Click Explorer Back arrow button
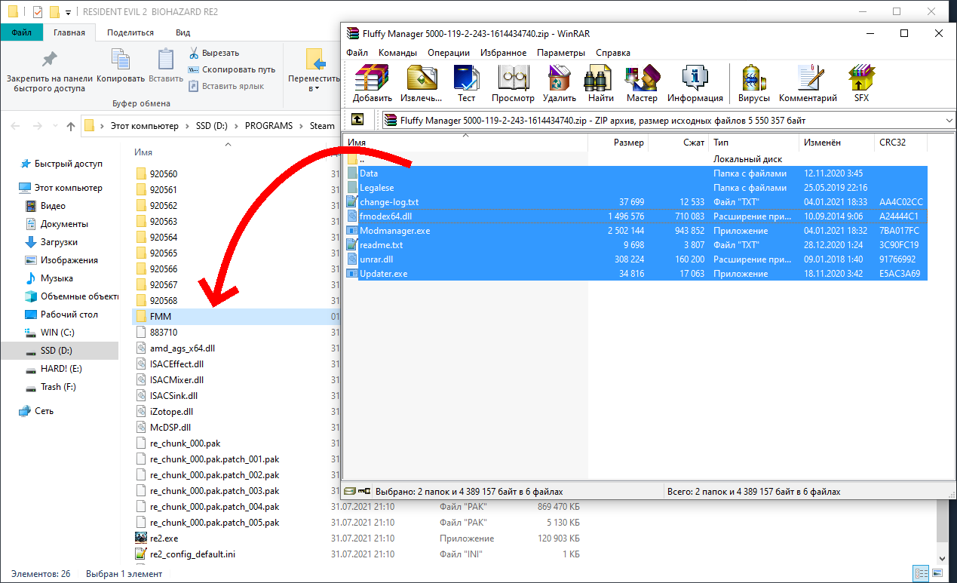The width and height of the screenshot is (957, 583). (x=16, y=126)
